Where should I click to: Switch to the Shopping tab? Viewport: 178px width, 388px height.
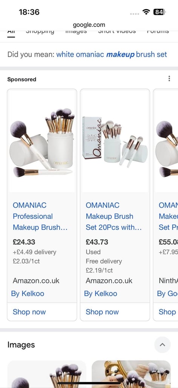click(x=40, y=32)
